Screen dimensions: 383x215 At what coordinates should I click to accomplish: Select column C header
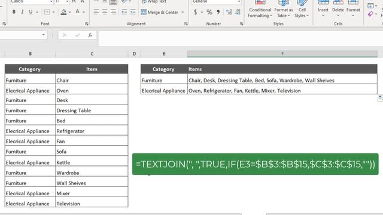(92, 54)
